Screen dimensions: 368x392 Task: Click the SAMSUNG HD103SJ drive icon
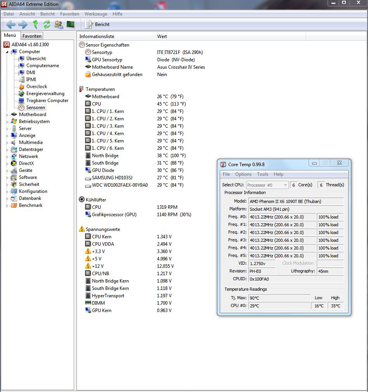[88, 178]
